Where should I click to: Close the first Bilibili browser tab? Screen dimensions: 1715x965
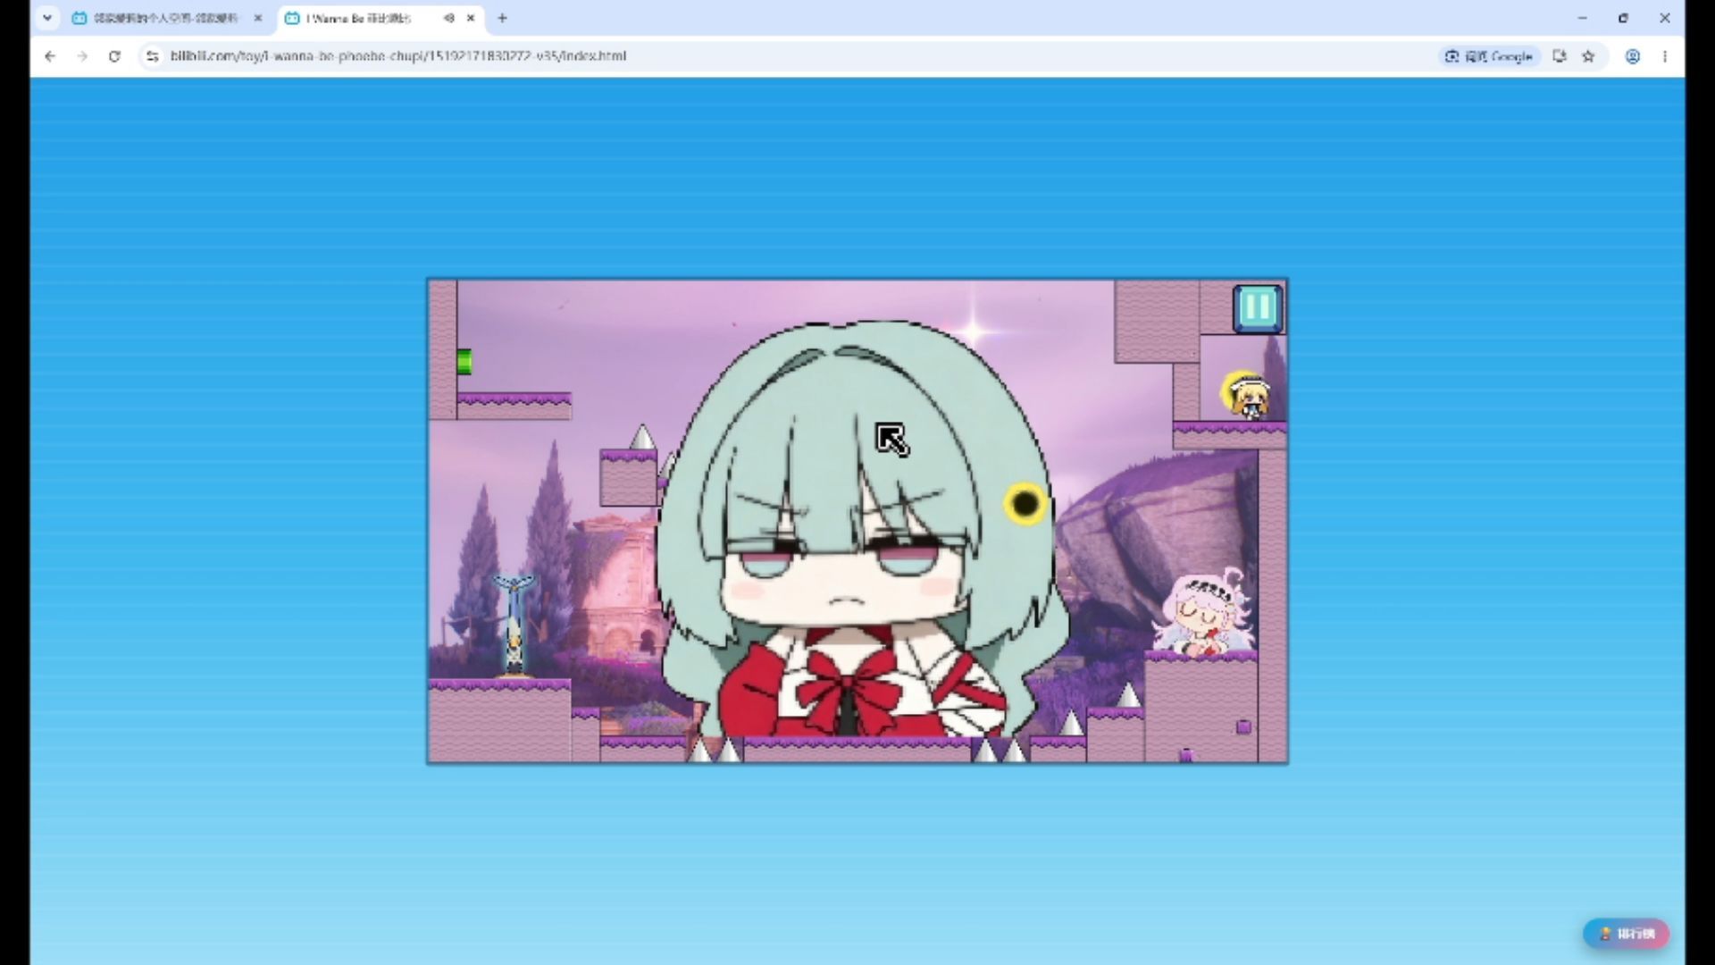click(x=258, y=18)
